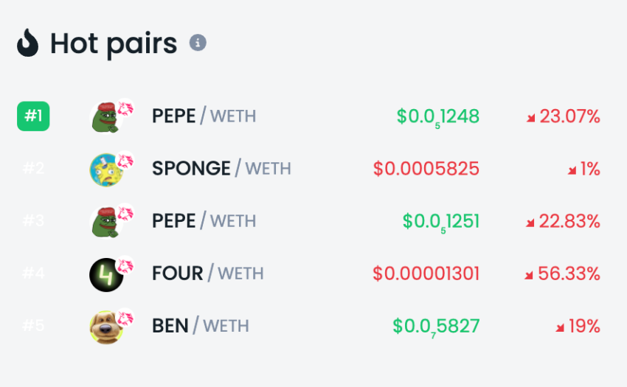Click the Hot pairs heading
Screen dimensions: 627x387
(x=114, y=43)
